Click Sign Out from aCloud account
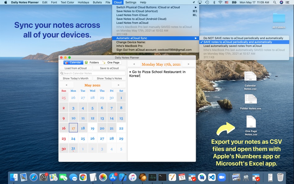The width and height of the screenshot is (294, 184). (156, 50)
